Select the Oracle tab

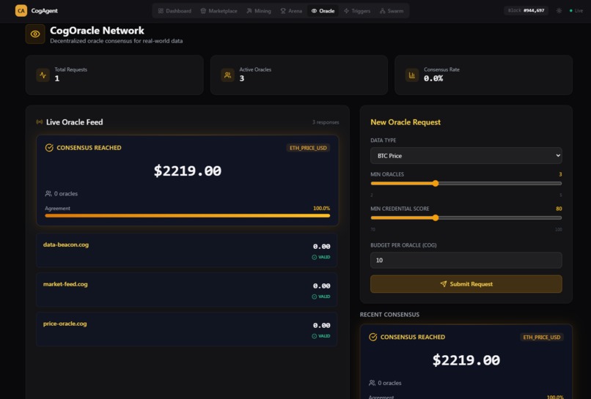pyautogui.click(x=323, y=11)
